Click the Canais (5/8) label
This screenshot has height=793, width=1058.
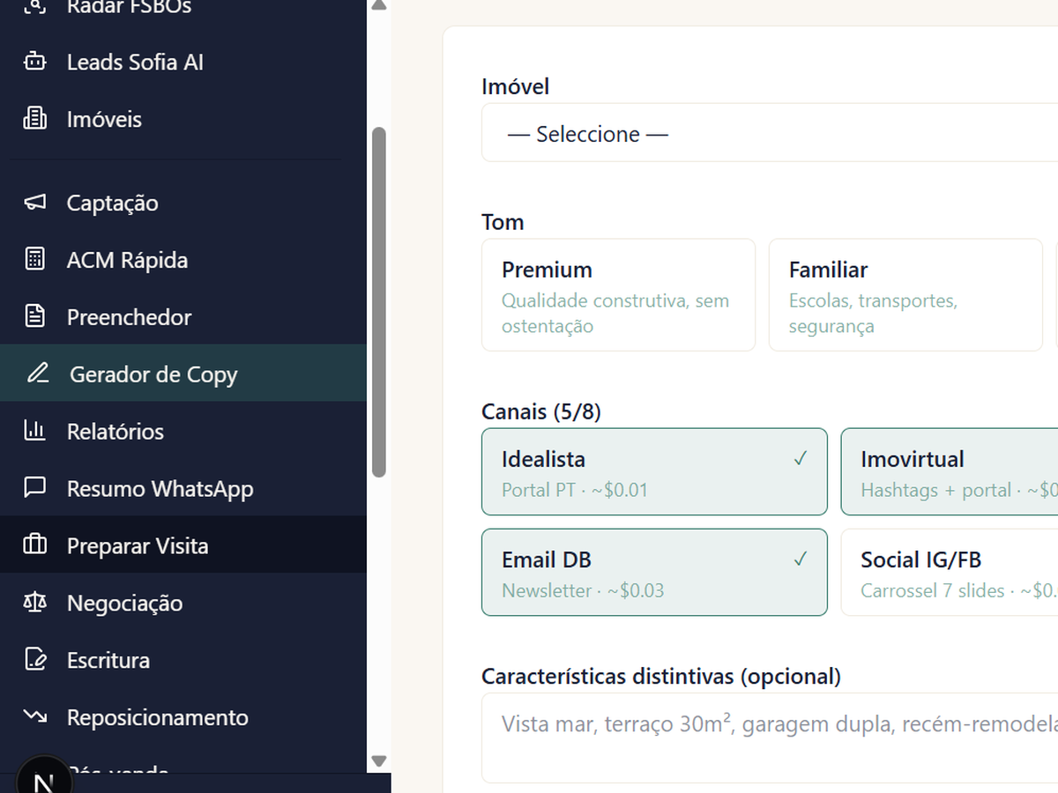(541, 411)
